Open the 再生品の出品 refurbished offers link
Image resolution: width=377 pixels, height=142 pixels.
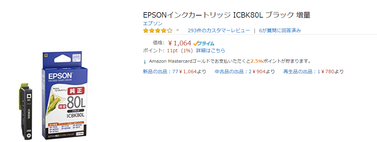(x=313, y=72)
